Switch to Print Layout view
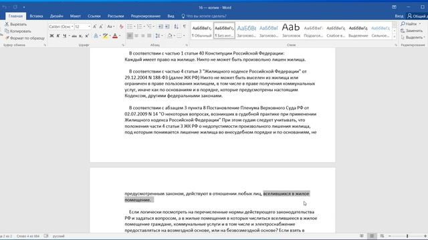 click(x=372, y=236)
